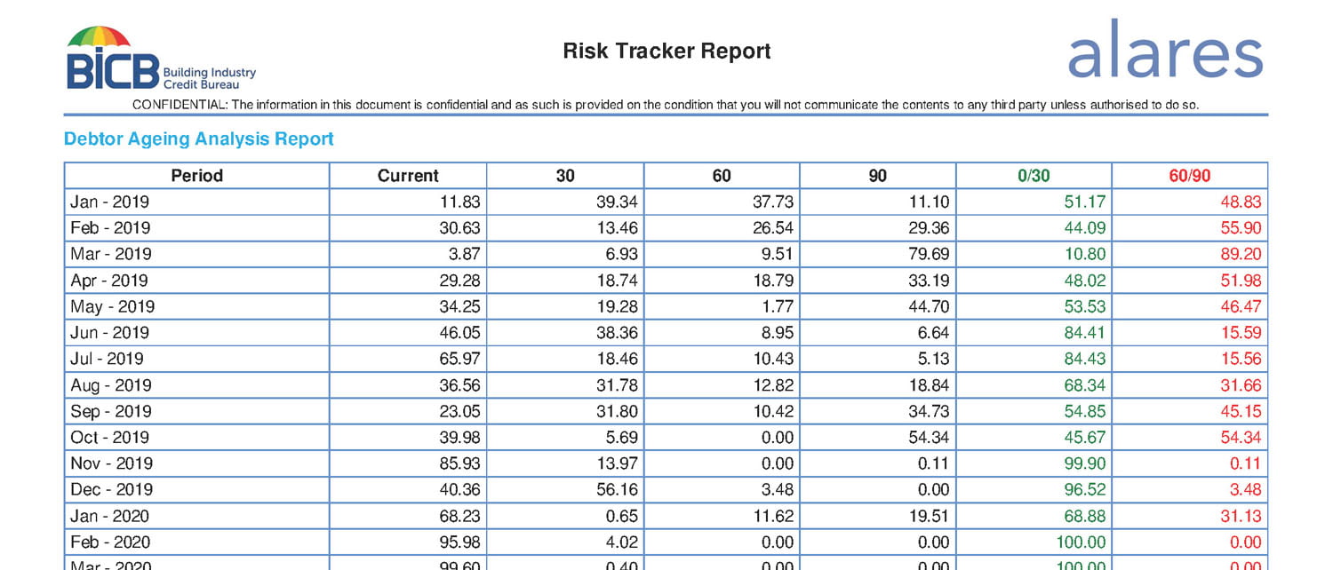
Task: Select the Nov - 2019 period cell
Action: 111,463
